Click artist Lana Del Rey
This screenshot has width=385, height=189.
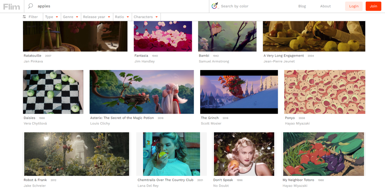(148, 186)
